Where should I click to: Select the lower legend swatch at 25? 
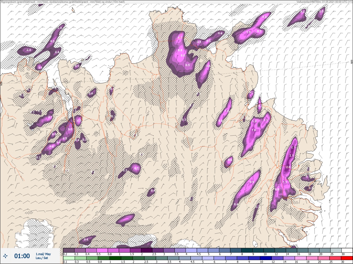click(335, 258)
